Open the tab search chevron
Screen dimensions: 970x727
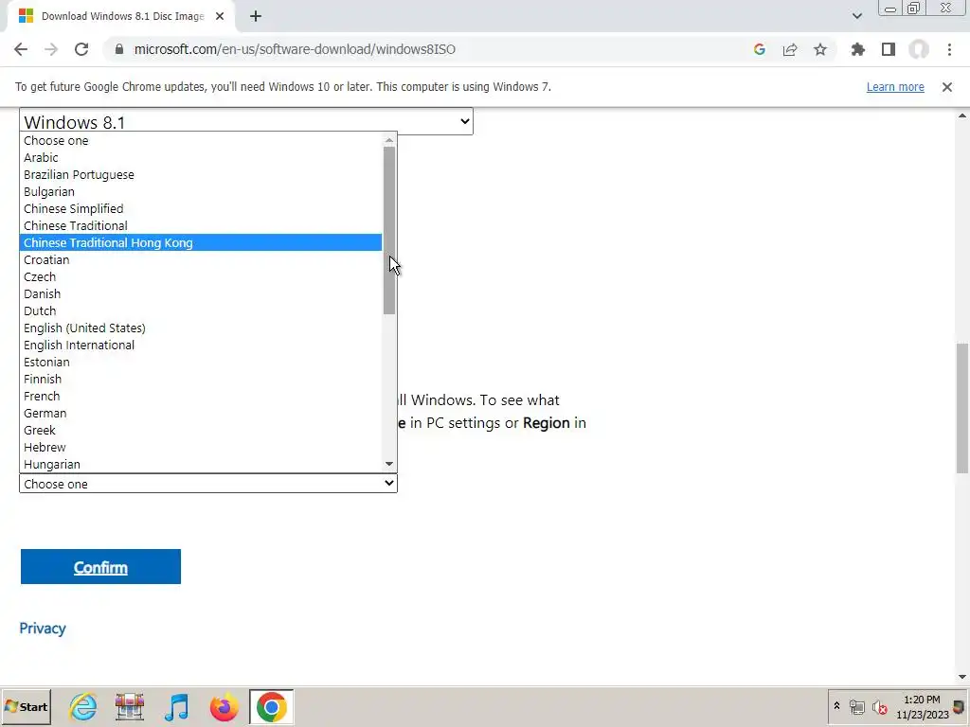(856, 16)
